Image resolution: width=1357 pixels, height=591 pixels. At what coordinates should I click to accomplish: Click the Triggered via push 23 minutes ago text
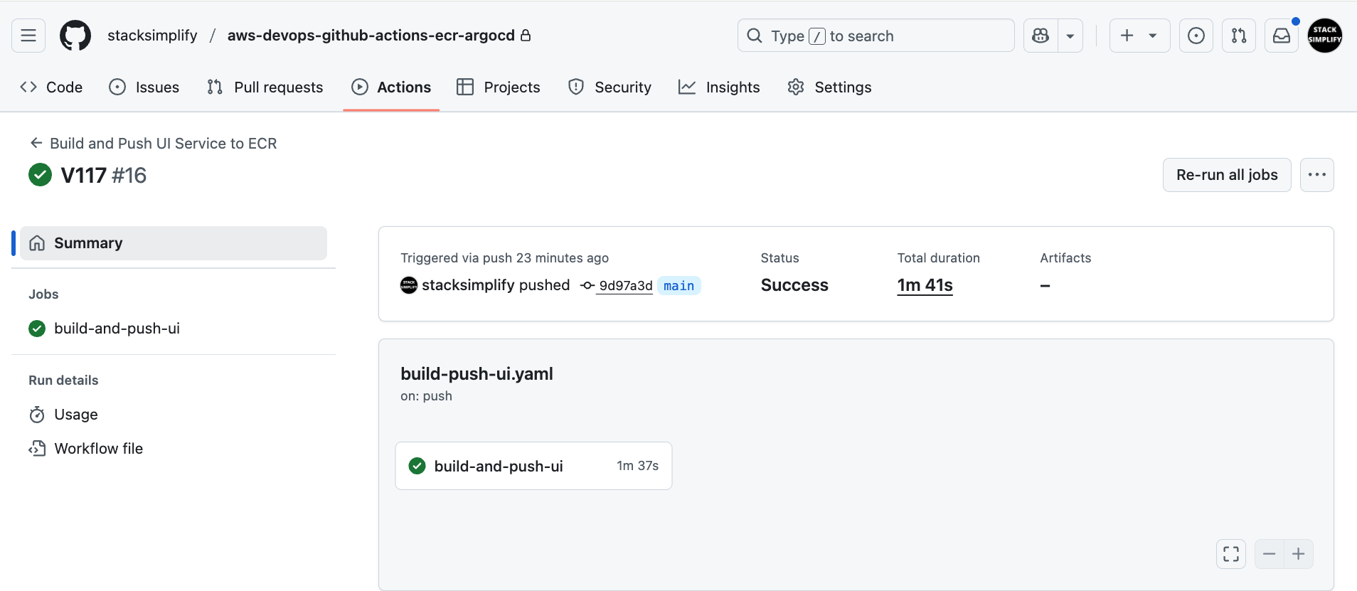[x=504, y=258]
